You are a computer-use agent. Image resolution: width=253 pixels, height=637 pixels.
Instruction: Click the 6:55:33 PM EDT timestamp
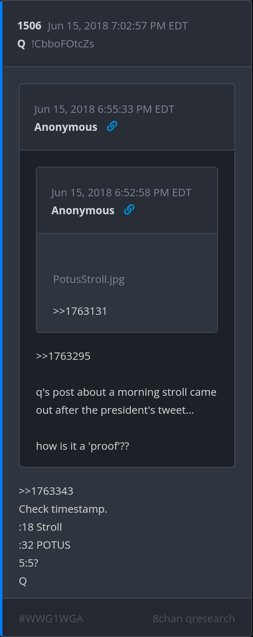click(x=104, y=110)
